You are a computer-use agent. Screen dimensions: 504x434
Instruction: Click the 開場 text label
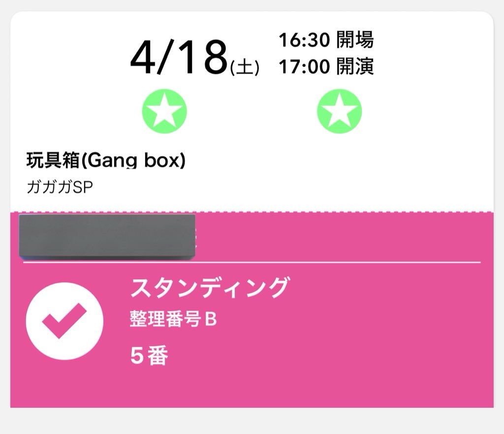[x=355, y=40]
